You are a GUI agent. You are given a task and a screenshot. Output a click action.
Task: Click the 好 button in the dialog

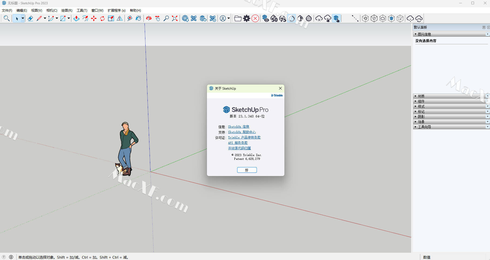[x=247, y=170]
